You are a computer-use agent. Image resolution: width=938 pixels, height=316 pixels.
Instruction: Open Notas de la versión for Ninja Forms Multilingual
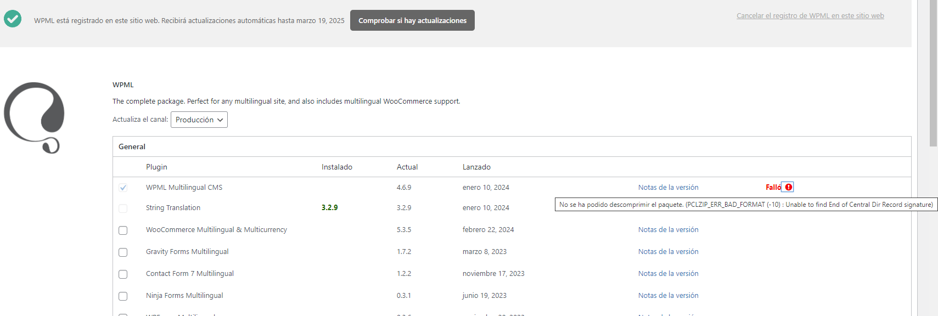pyautogui.click(x=668, y=295)
